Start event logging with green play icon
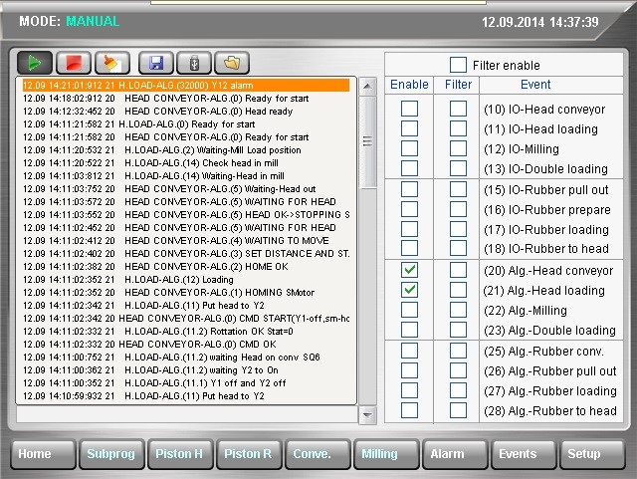 35,63
